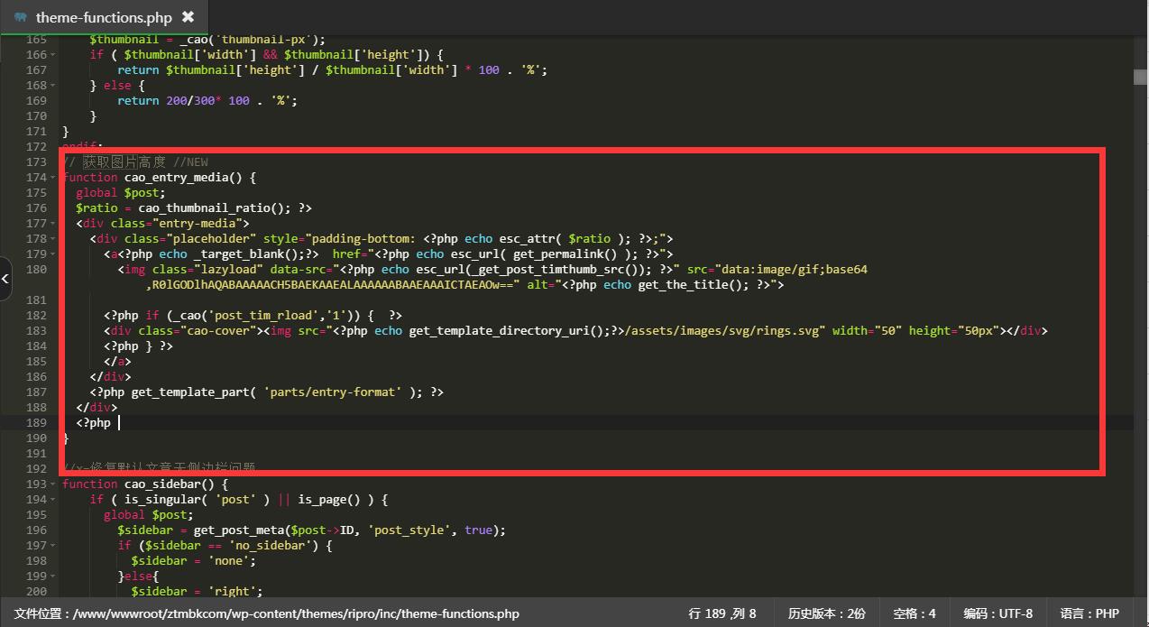Change the indentation spaces setting
Image resolution: width=1149 pixels, height=627 pixels.
point(914,613)
